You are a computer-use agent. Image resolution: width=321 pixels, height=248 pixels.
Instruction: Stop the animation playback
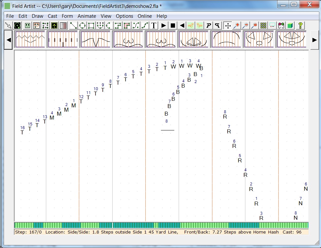point(173,25)
